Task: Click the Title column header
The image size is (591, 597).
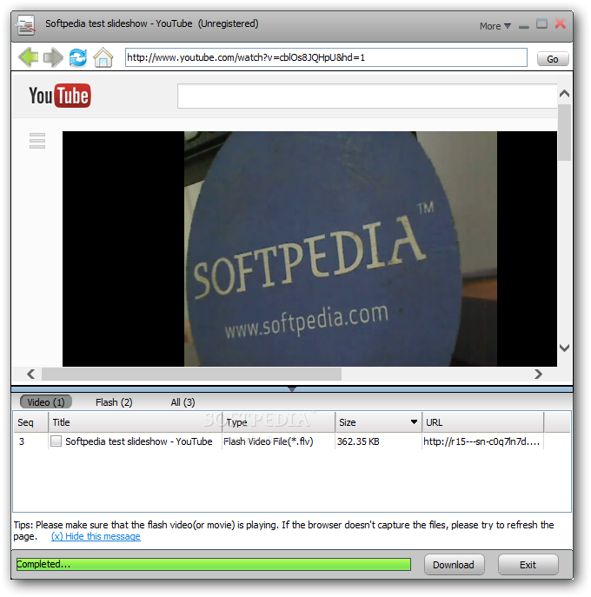Action: click(136, 421)
